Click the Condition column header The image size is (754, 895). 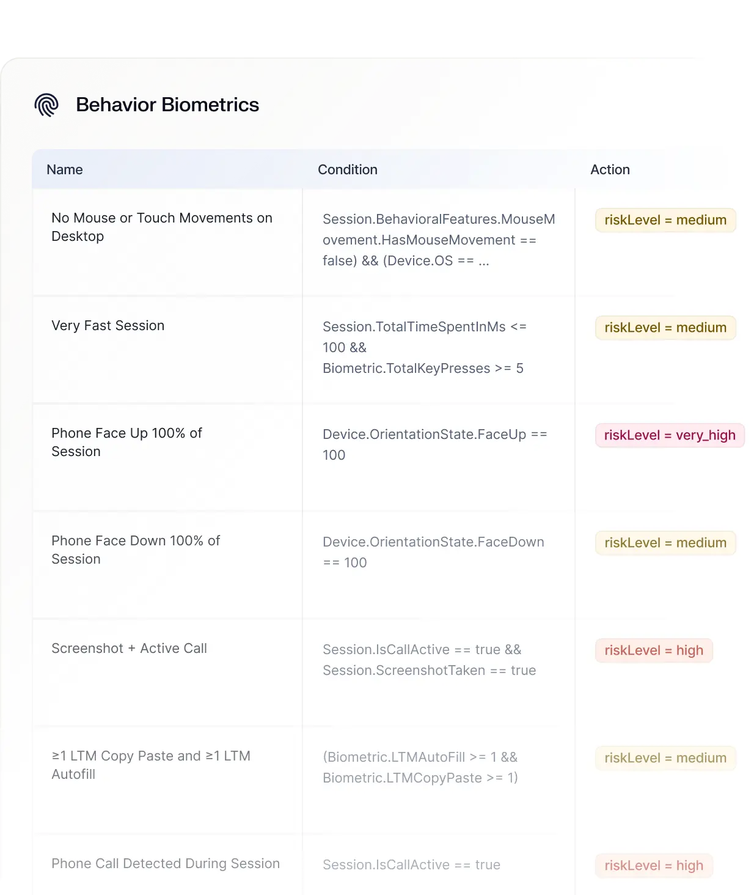[348, 169]
